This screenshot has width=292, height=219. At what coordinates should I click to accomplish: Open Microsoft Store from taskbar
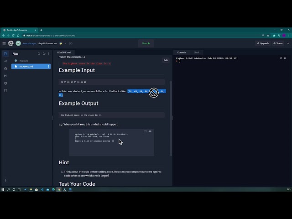[x=36, y=189]
